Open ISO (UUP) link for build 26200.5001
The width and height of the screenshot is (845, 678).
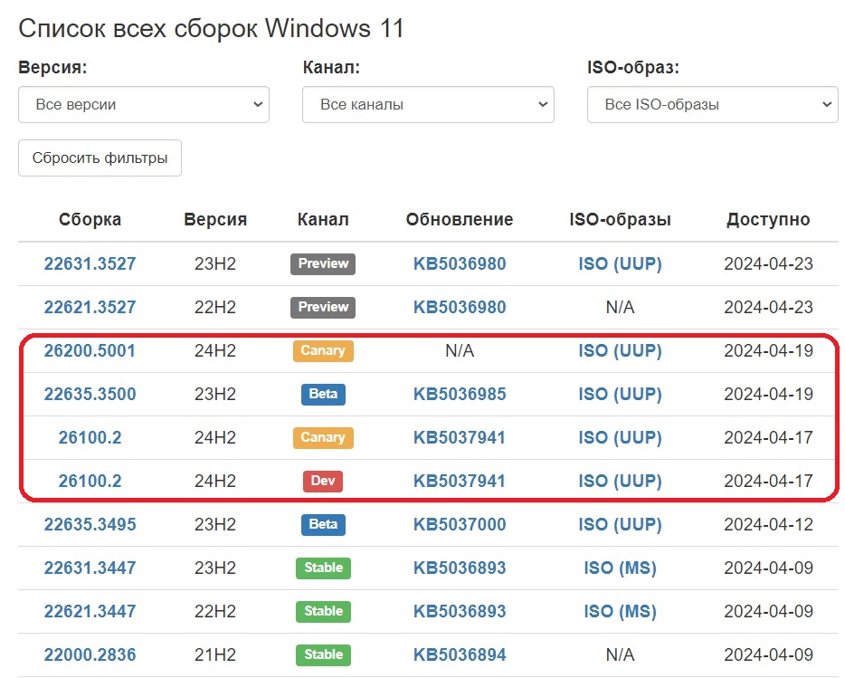621,350
